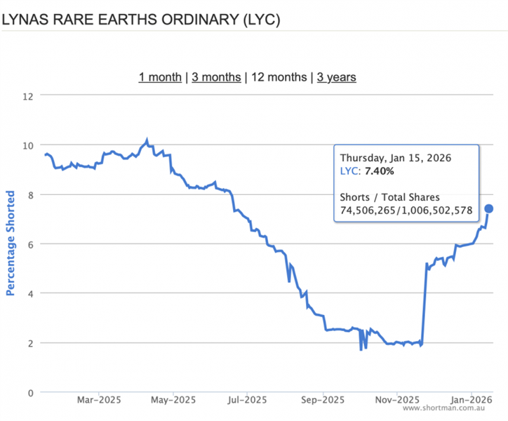Image resolution: width=508 pixels, height=421 pixels.
Task: Pick the Nov-2025 x-axis label
Action: (x=396, y=400)
